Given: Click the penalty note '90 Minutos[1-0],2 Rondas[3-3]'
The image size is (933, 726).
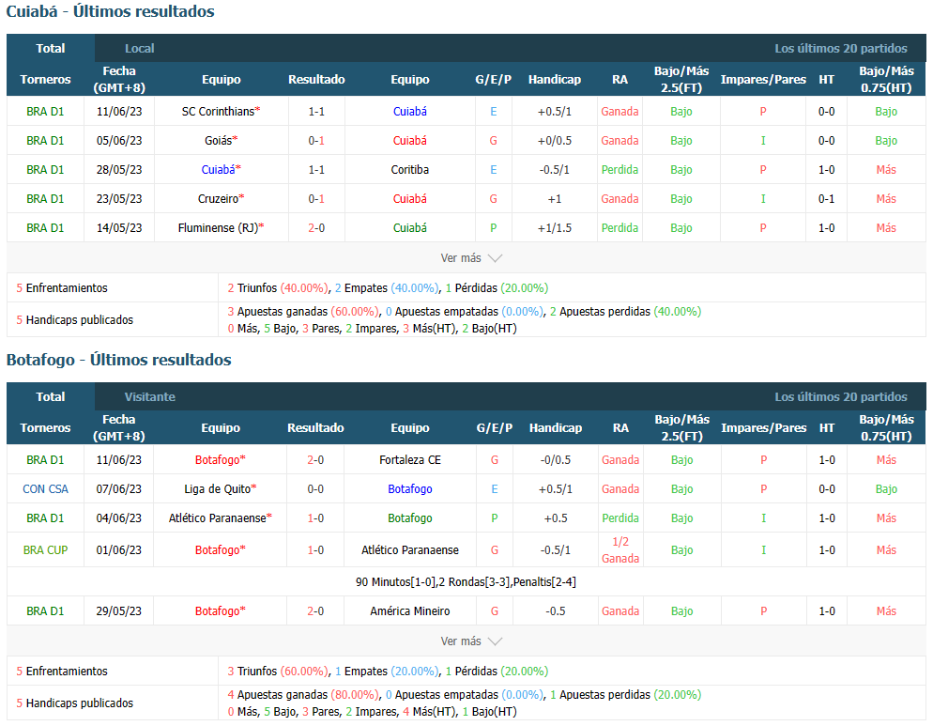Looking at the screenshot, I should tap(466, 582).
